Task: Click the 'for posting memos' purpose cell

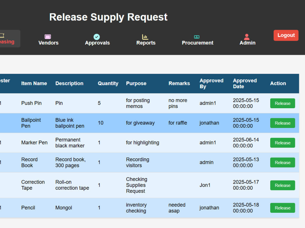Action: (138, 103)
